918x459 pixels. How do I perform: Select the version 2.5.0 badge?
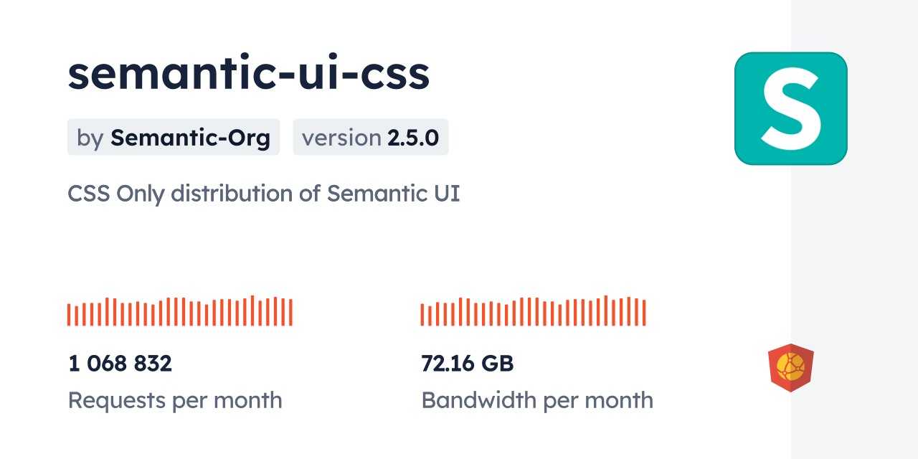370,137
